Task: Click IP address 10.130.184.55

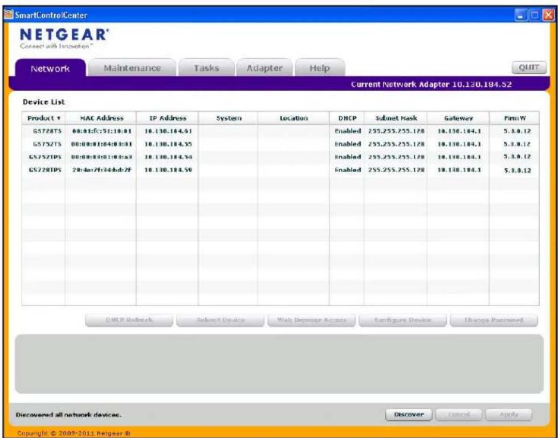Action: point(168,144)
